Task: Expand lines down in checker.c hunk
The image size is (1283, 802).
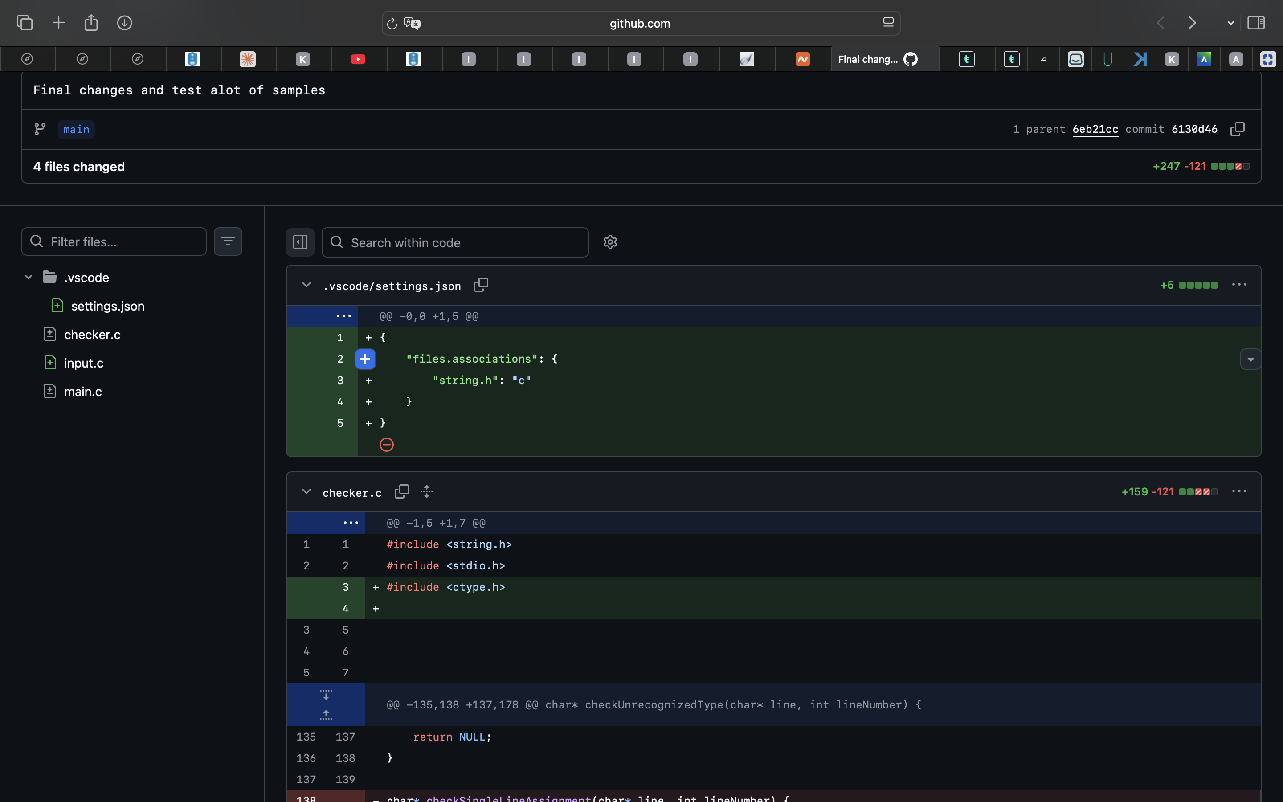Action: click(326, 695)
